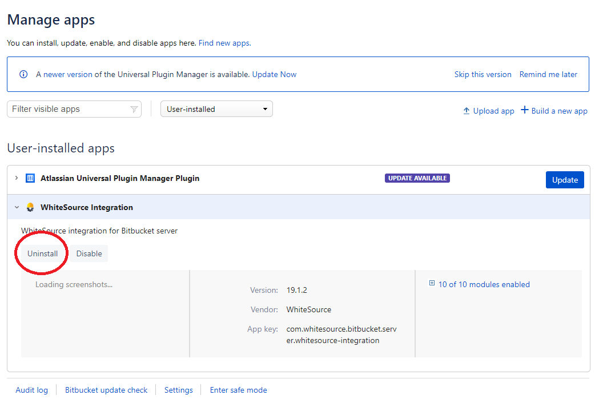Image resolution: width=611 pixels, height=407 pixels.
Task: Click the upload arrow icon
Action: tap(467, 111)
